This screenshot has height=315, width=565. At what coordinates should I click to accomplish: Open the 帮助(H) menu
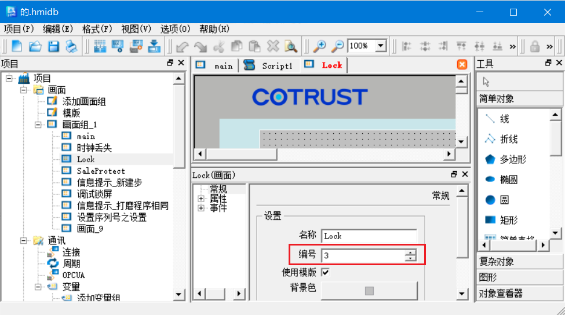click(x=214, y=29)
